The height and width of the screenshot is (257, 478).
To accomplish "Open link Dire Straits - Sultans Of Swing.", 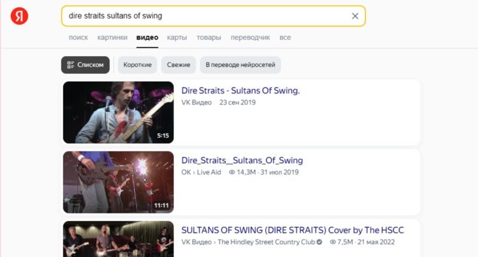I will point(241,91).
